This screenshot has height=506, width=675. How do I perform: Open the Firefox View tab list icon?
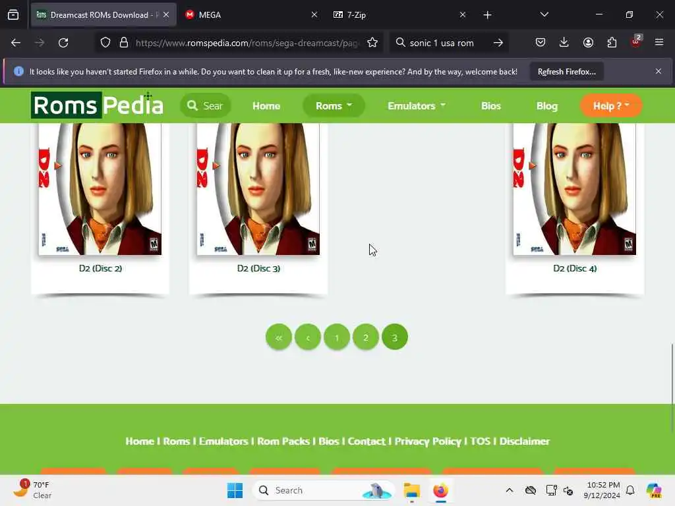(x=13, y=15)
